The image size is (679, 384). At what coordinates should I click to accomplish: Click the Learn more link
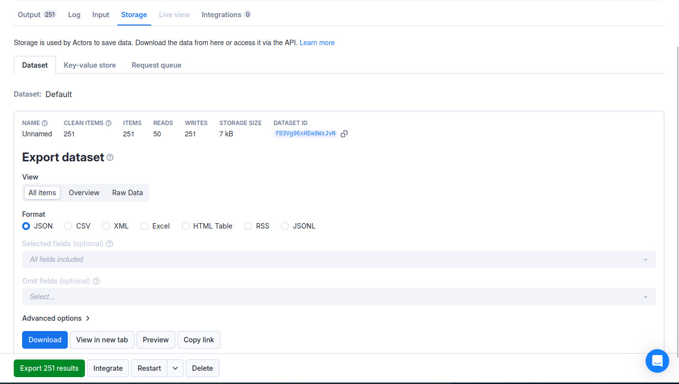point(317,43)
